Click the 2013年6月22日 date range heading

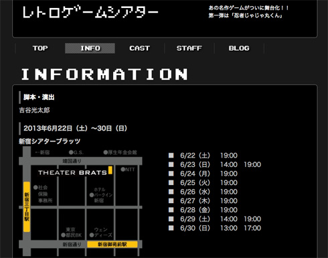coord(75,129)
